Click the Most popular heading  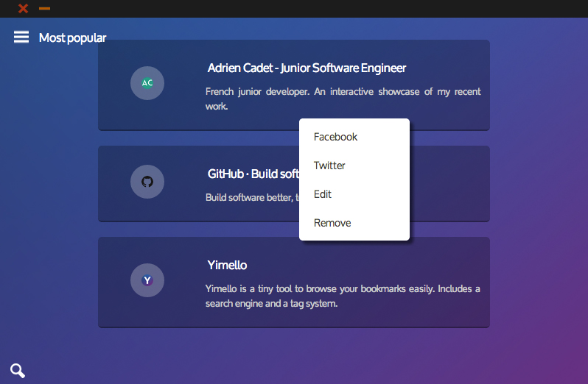coord(73,38)
